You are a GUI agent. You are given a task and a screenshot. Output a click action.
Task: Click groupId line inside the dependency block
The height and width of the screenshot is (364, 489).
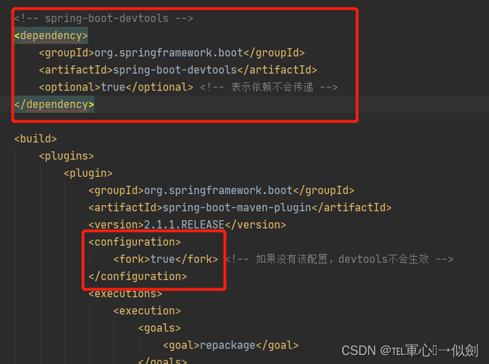pos(171,53)
